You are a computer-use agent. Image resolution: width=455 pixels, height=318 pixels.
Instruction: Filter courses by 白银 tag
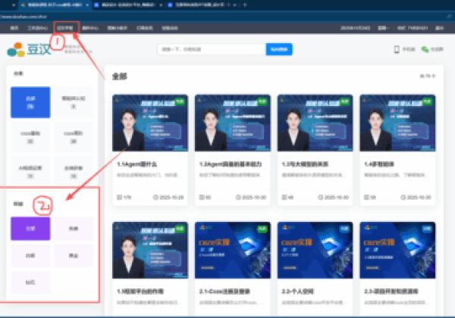click(30, 255)
